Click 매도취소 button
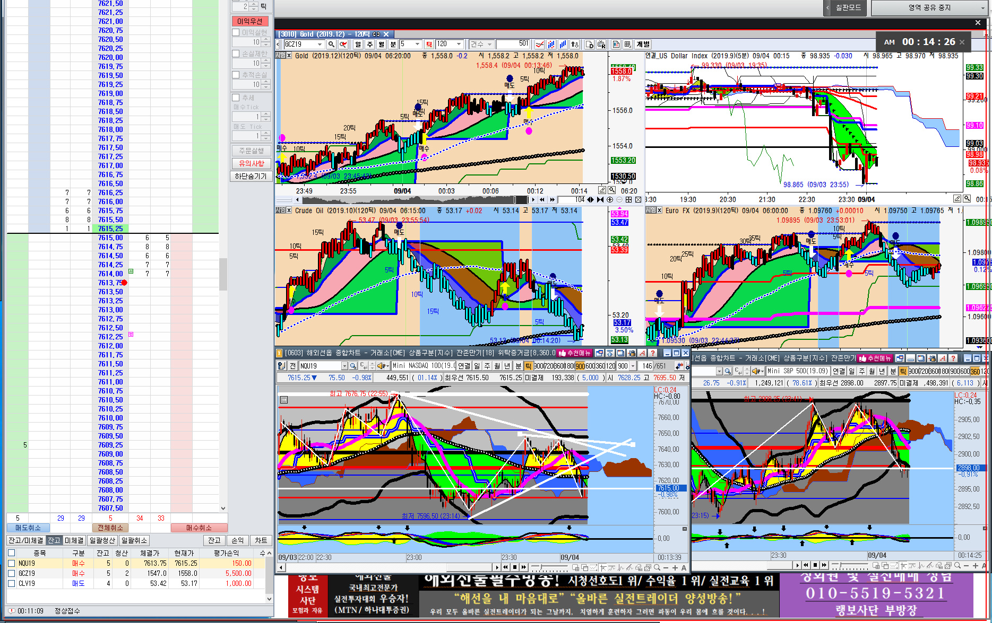This screenshot has width=992, height=623. [28, 528]
